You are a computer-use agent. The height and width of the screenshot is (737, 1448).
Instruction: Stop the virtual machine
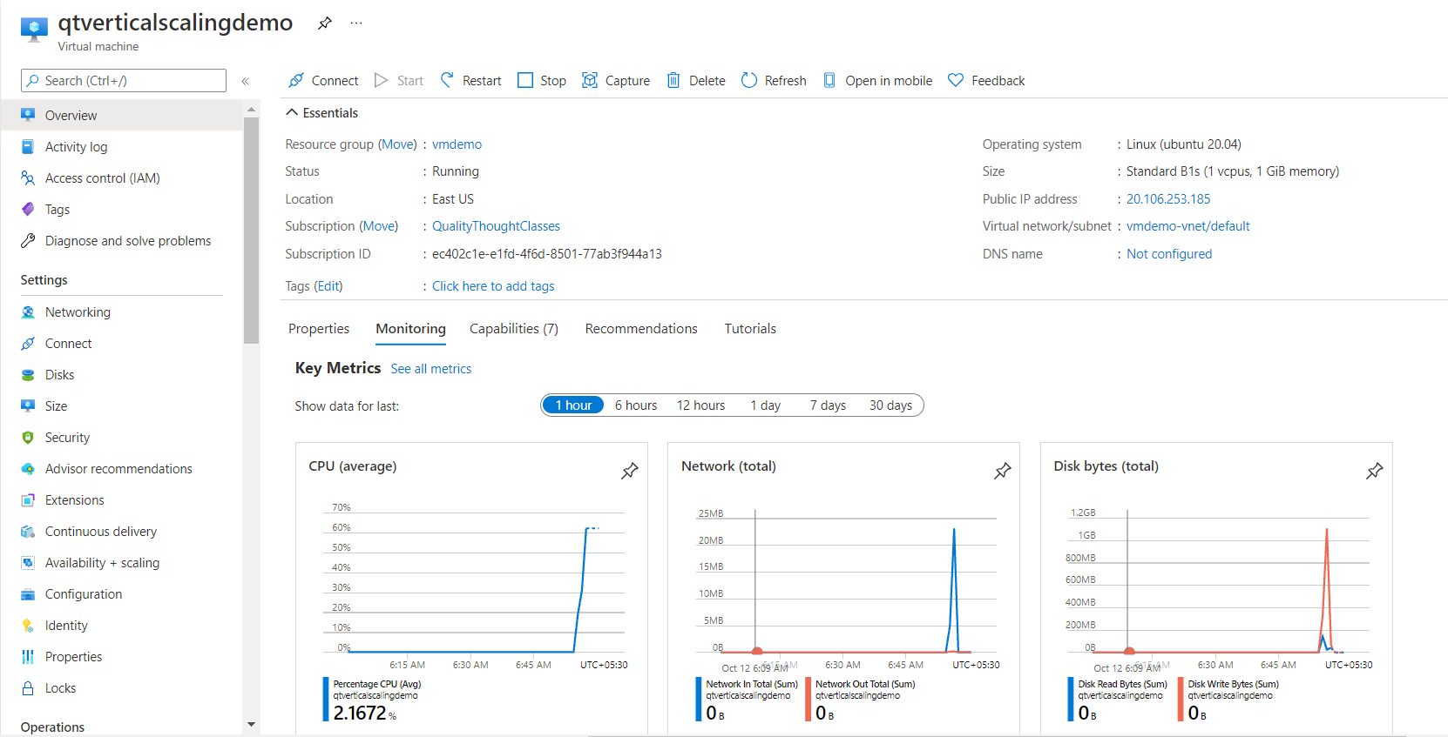[x=542, y=81]
